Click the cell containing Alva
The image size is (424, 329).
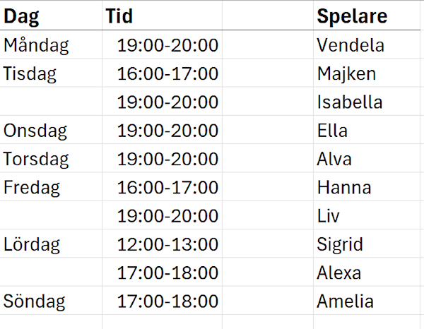tap(334, 159)
